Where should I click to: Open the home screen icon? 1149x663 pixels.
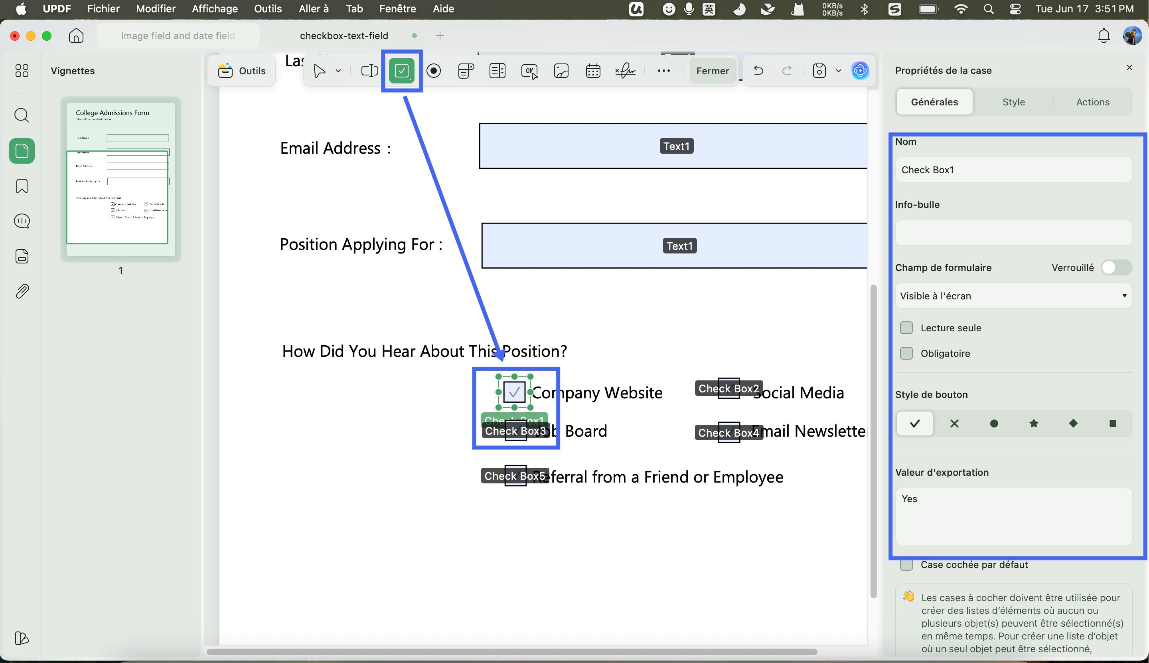76,36
